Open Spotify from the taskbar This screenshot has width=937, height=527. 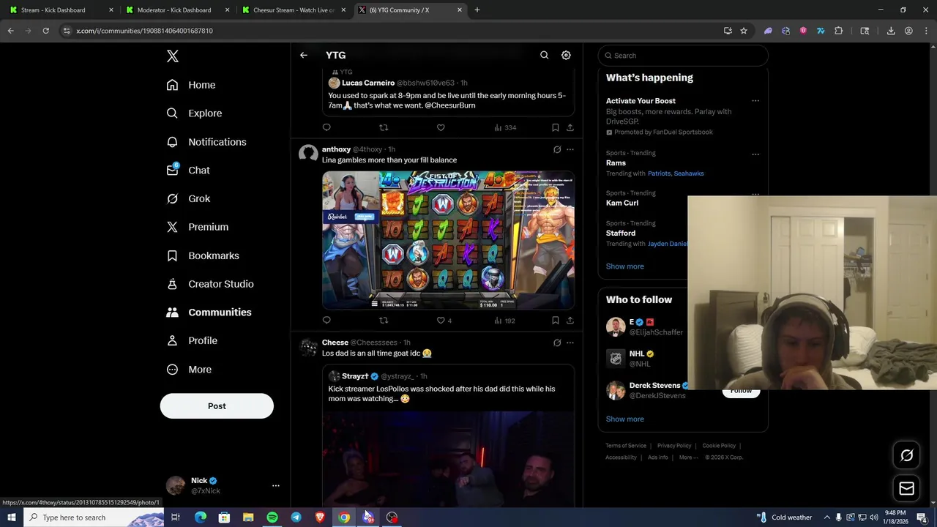pos(272,517)
